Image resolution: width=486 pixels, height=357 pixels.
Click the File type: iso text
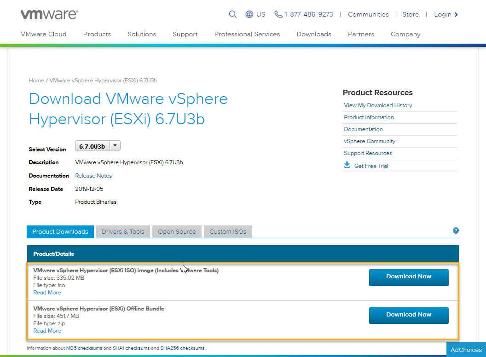pos(49,285)
